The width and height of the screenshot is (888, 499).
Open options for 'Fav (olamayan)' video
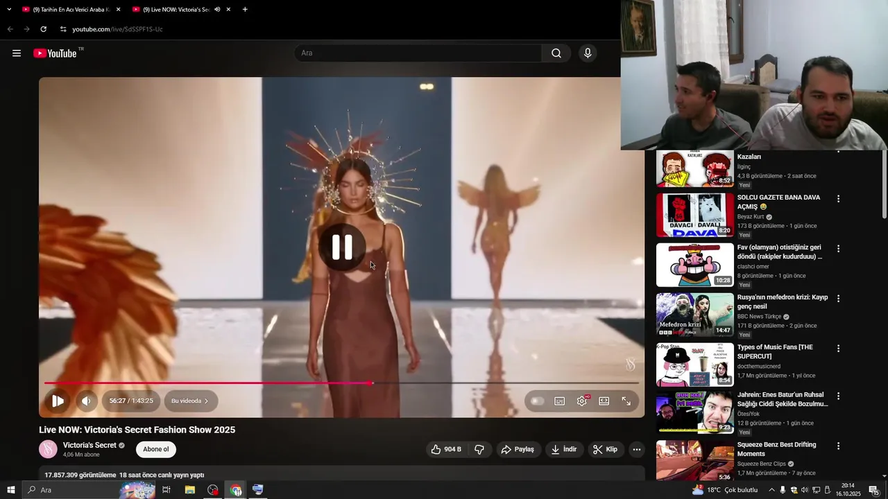pos(838,249)
